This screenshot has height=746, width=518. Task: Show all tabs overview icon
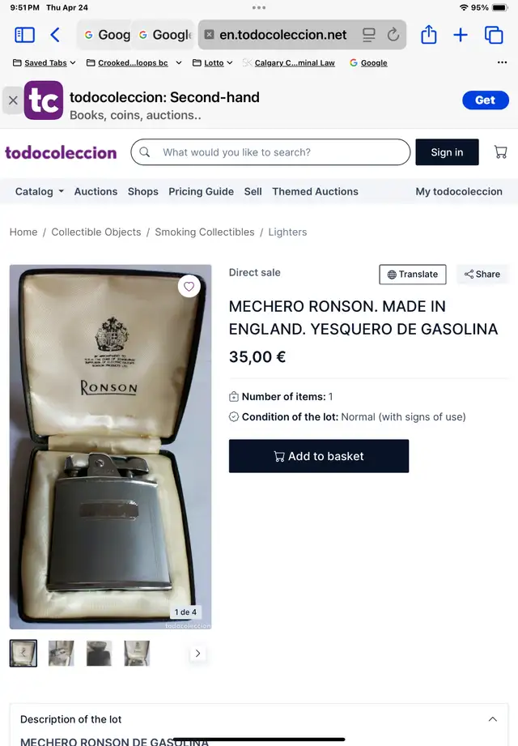(494, 35)
